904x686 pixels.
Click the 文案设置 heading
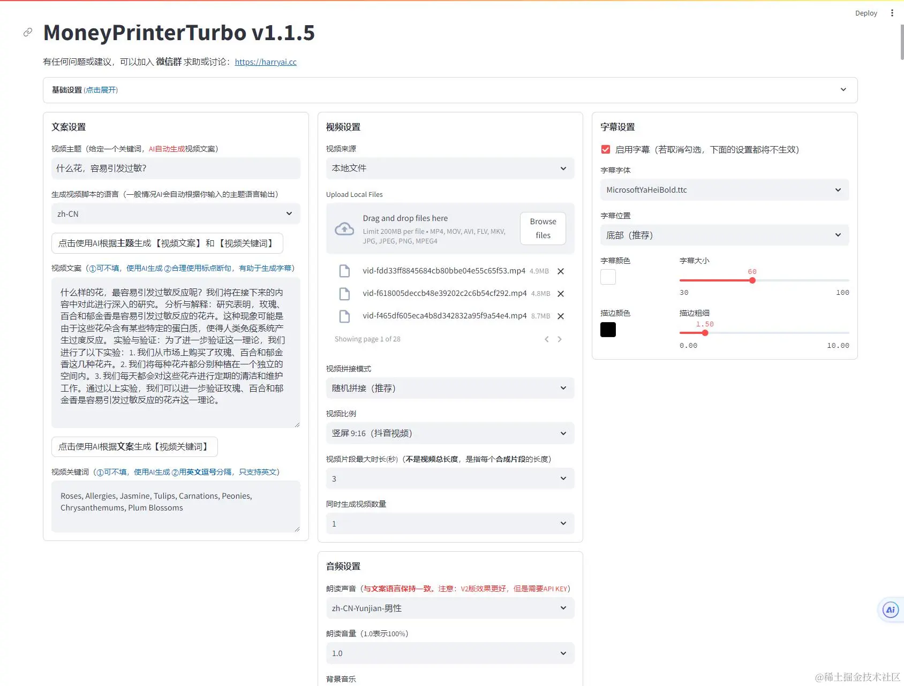tap(69, 127)
